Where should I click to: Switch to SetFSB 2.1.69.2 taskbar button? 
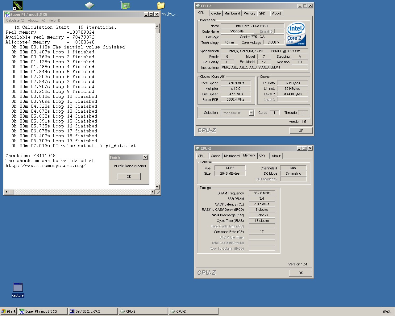[93, 311]
